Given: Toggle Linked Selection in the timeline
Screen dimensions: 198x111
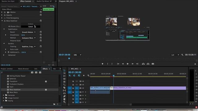Looking at the screenshot, I should [79, 76].
